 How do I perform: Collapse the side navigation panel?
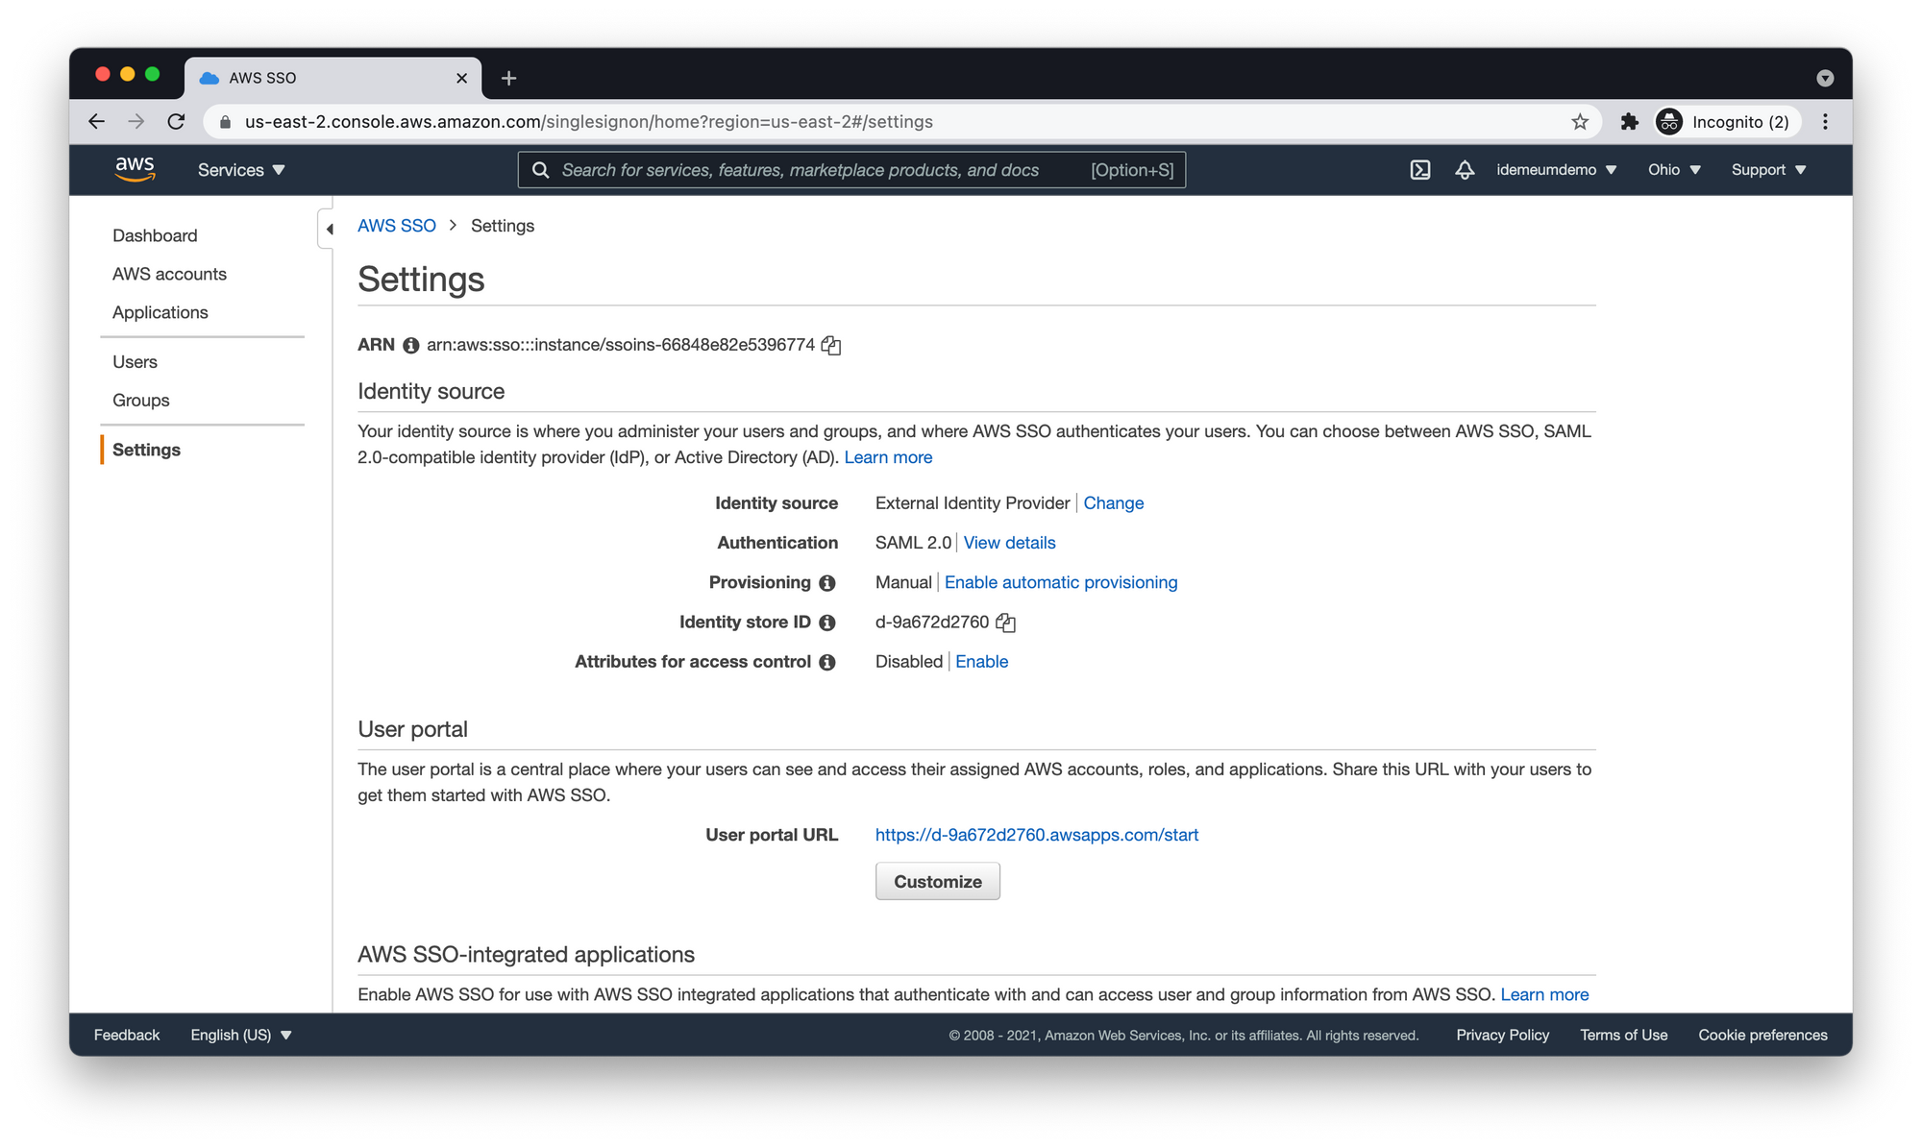pyautogui.click(x=329, y=229)
